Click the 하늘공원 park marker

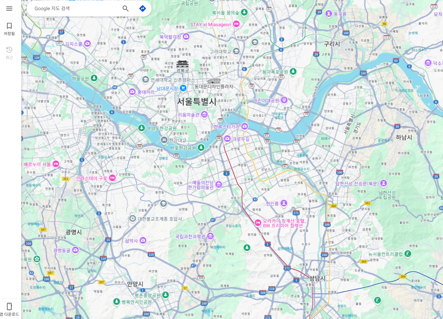[94, 78]
